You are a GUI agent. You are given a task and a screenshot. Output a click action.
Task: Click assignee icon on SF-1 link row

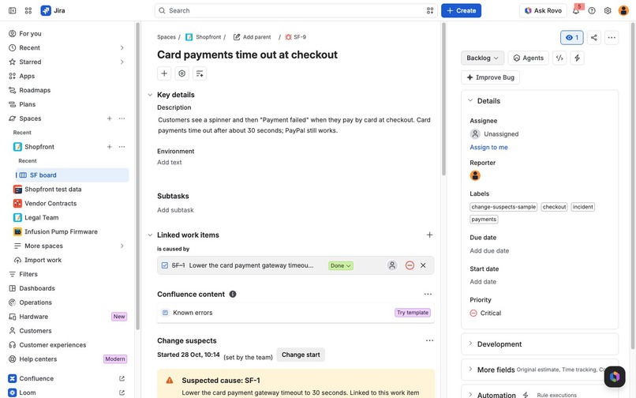(392, 265)
